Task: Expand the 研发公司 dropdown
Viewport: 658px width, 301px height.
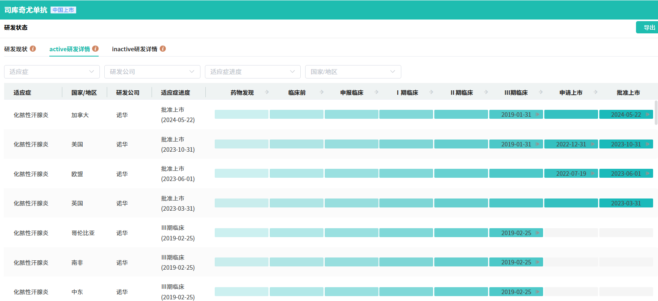Action: tap(152, 72)
